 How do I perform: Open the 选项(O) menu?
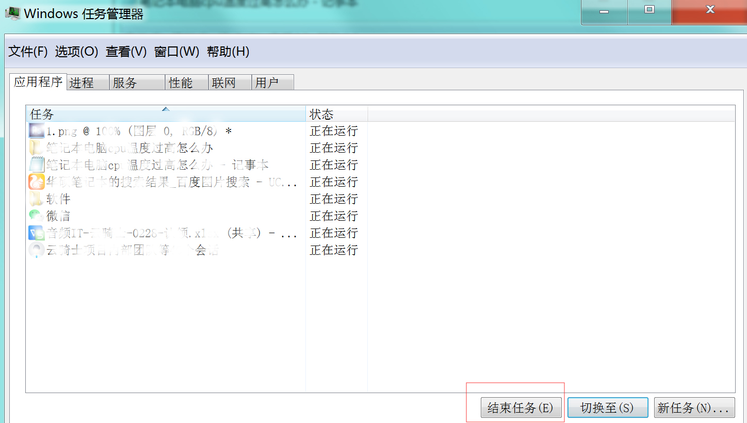coord(76,52)
